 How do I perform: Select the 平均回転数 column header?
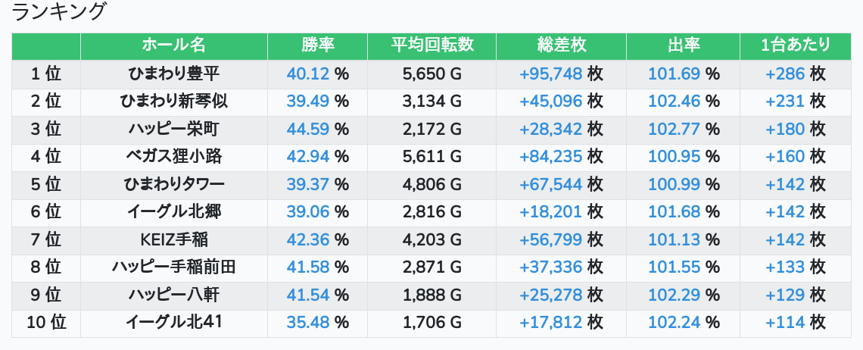click(431, 45)
